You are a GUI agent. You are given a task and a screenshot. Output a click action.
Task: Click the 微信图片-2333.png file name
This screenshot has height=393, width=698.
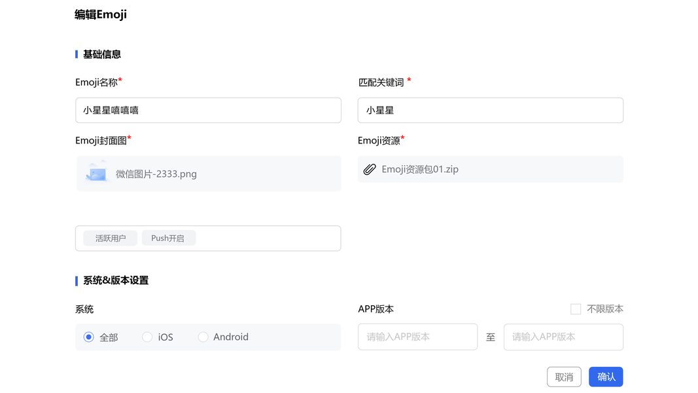coord(156,174)
